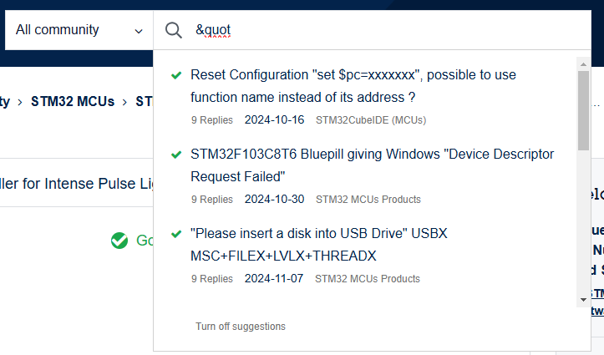Click green checkmark beside Please insert a disk result
Image resolution: width=604 pixels, height=355 pixels.
coord(176,234)
